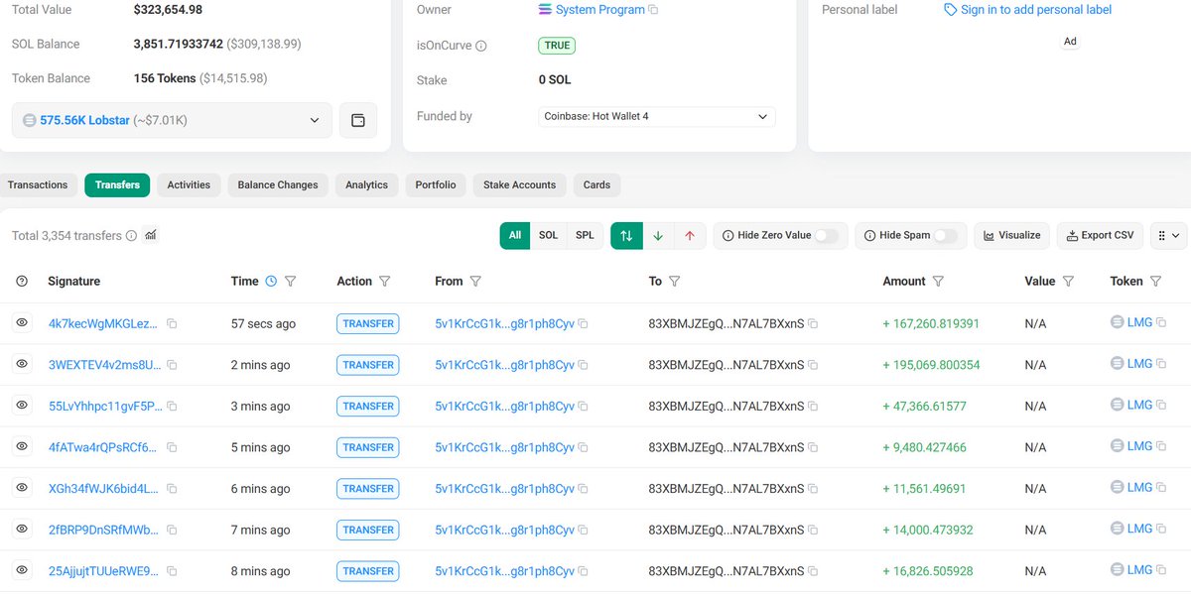The height and width of the screenshot is (596, 1191).
Task: Open the Value column filter
Action: (1068, 282)
